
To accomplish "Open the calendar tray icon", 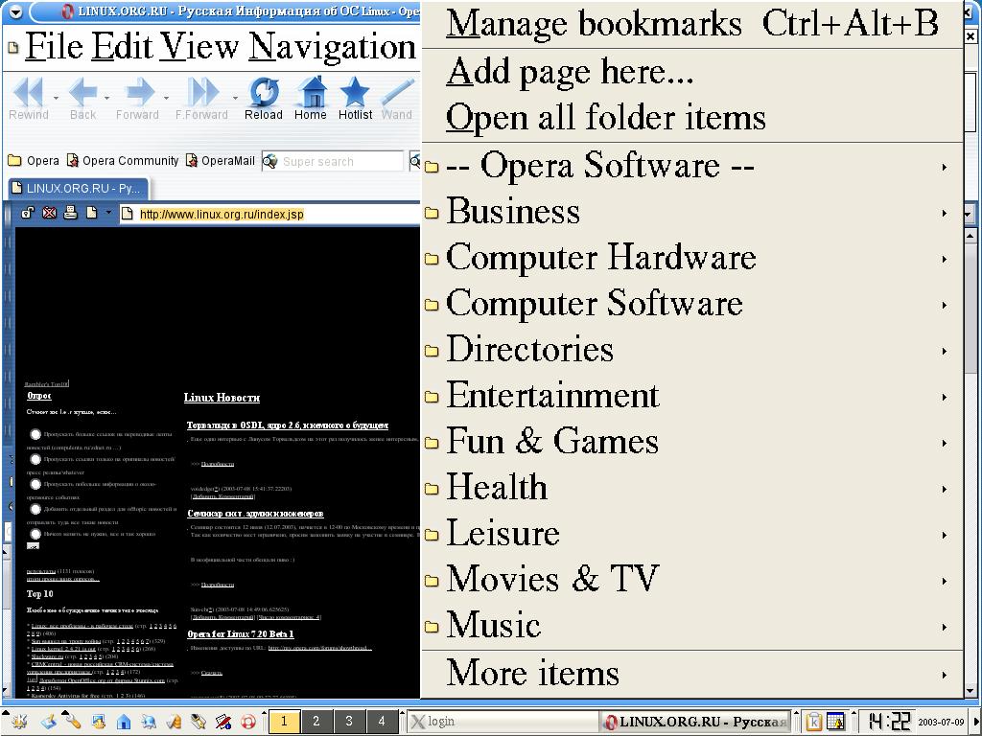I will pyautogui.click(x=835, y=721).
